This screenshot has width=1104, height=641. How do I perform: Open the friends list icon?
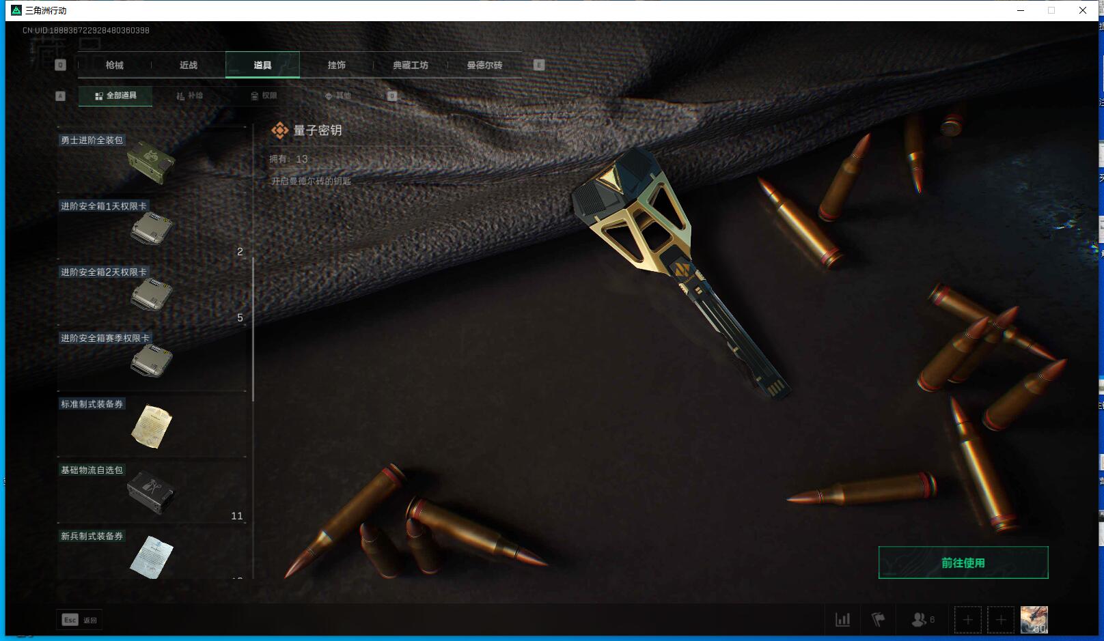tap(923, 620)
